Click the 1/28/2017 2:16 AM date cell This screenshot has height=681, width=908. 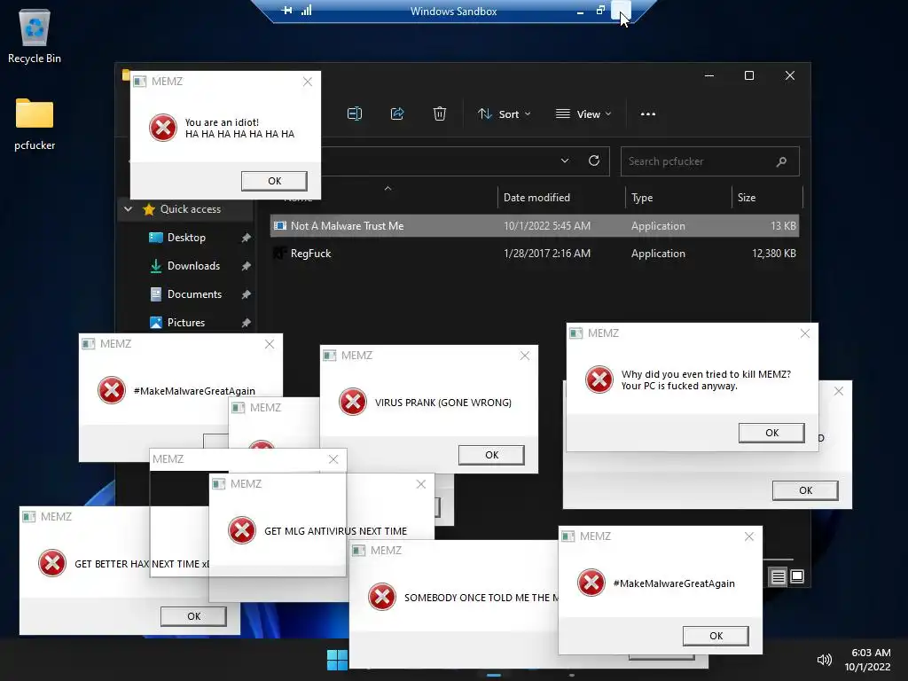pyautogui.click(x=547, y=253)
